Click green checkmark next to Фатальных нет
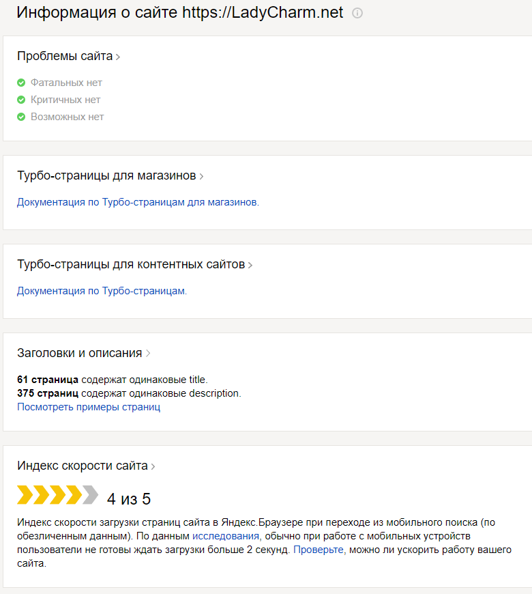This screenshot has width=532, height=594. click(x=21, y=83)
